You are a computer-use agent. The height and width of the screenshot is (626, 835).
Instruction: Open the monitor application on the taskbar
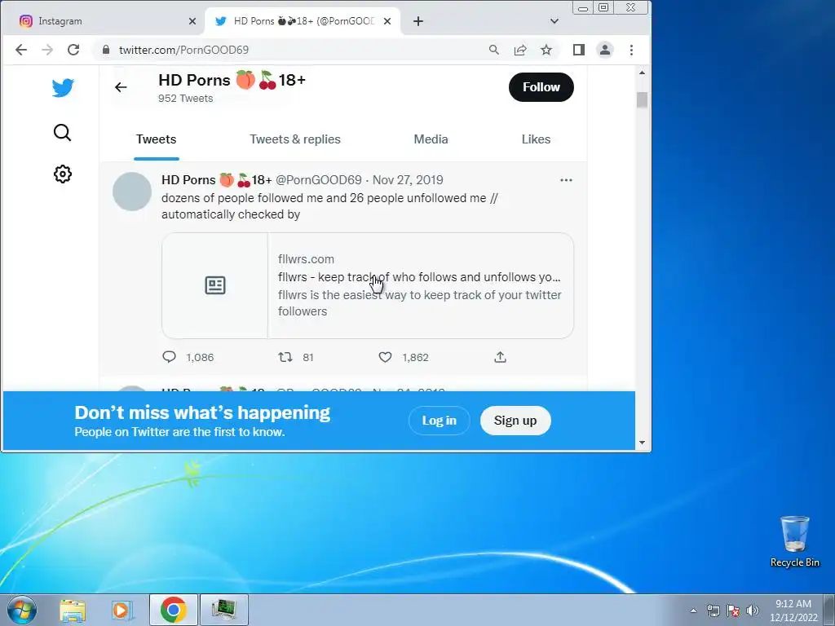pyautogui.click(x=223, y=610)
